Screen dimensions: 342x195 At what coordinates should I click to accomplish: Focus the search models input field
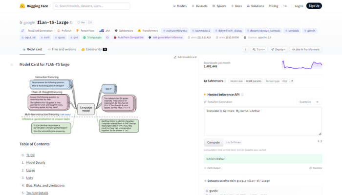(91, 6)
